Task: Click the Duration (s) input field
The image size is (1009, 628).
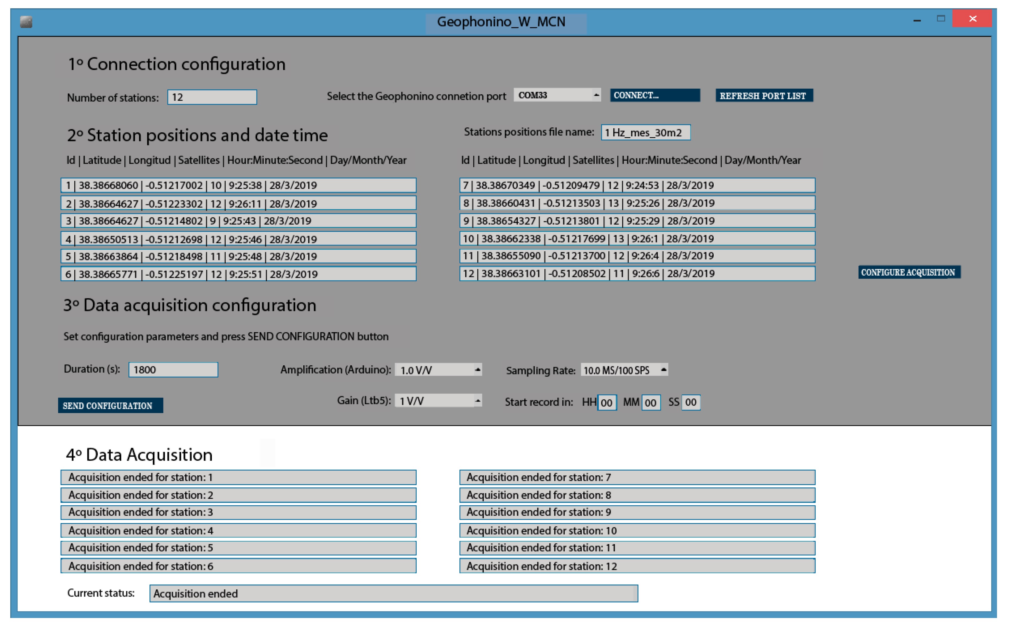Action: tap(173, 370)
